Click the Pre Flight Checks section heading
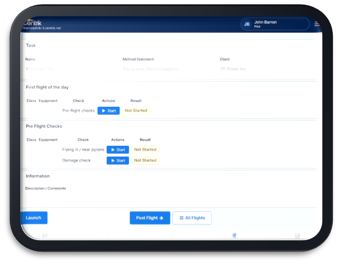This screenshot has width=339, height=263. click(x=44, y=126)
